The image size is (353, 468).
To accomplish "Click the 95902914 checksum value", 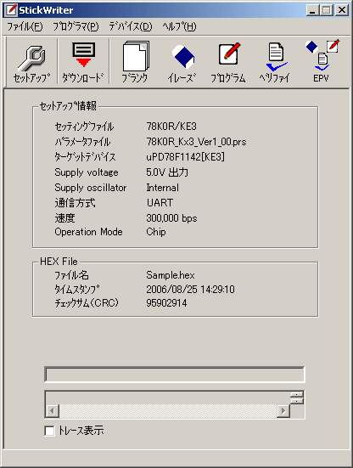I will [166, 303].
